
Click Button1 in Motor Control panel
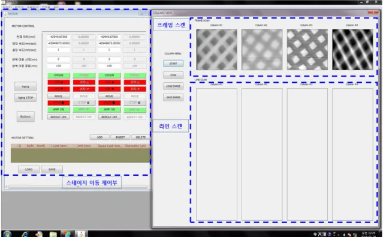pos(26,116)
